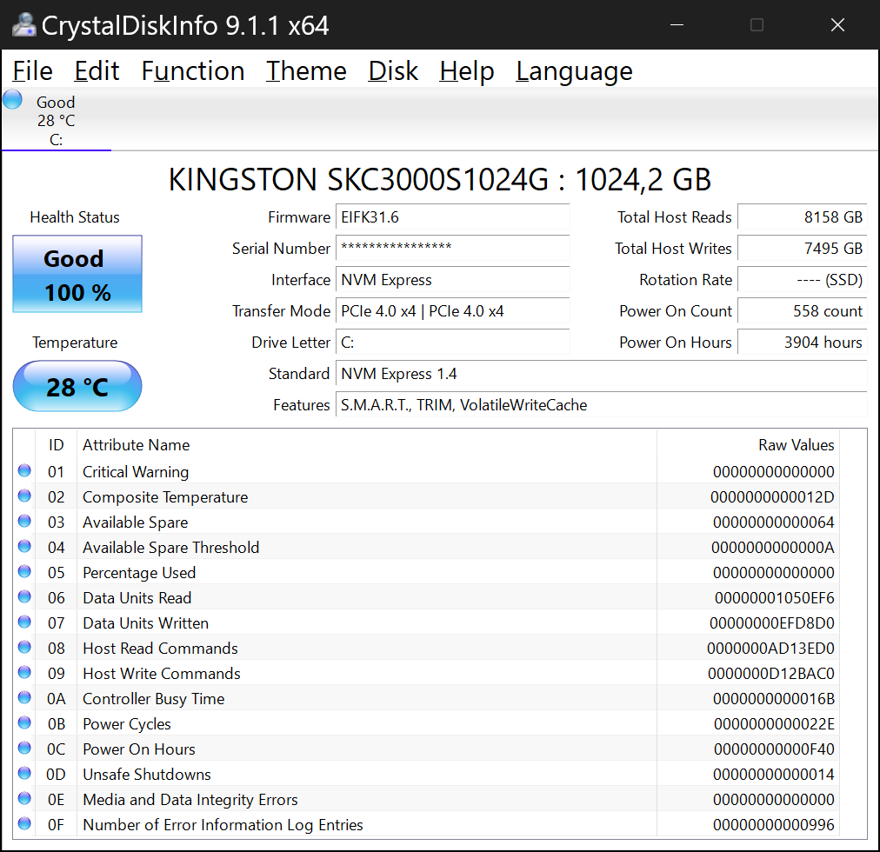
Task: Open the Theme menu
Action: tap(306, 71)
